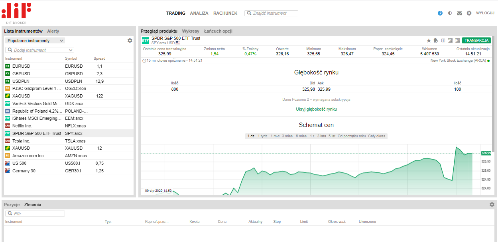The image size is (498, 242).
Task: Open the ANALIZA menu
Action: pos(199,13)
